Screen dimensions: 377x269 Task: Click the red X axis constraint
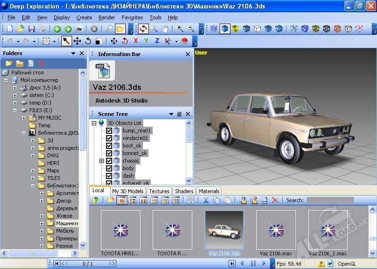pos(136,41)
